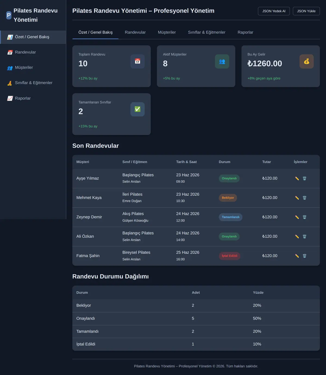Delete Ayşe Yılmaz's appointment with trash icon
Image resolution: width=326 pixels, height=375 pixels.
pos(305,179)
